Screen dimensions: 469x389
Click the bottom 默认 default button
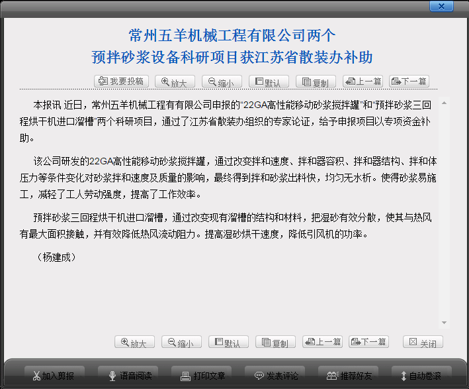[228, 342]
